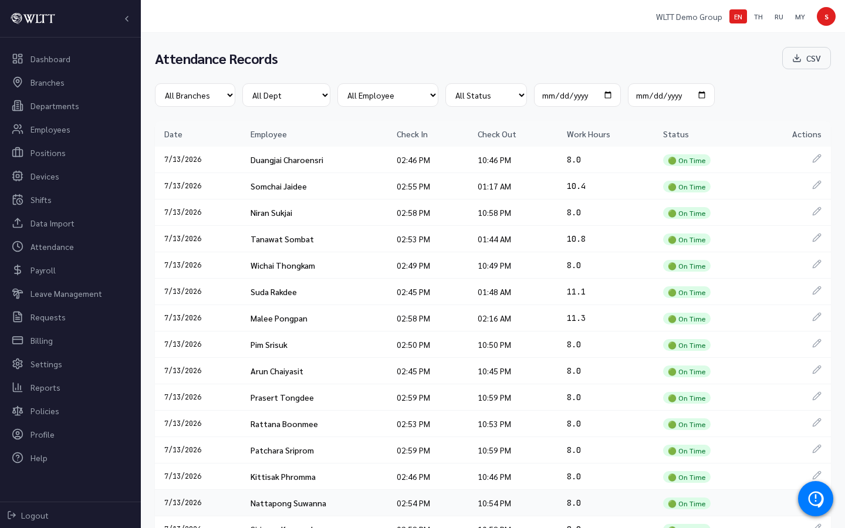The width and height of the screenshot is (845, 528).
Task: Click the Reports bar chart icon
Action: pyautogui.click(x=18, y=387)
